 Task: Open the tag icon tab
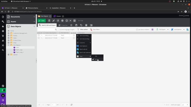(x=81, y=25)
